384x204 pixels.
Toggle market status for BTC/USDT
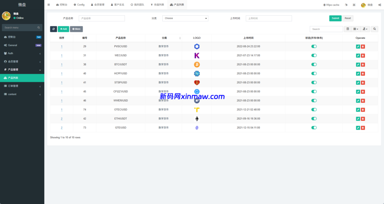[x=314, y=64]
